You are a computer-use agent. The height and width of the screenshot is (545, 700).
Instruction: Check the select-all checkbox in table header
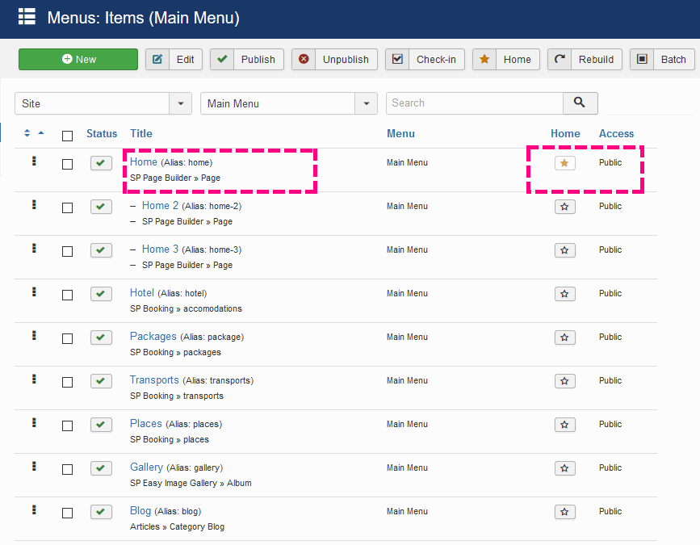pos(68,136)
